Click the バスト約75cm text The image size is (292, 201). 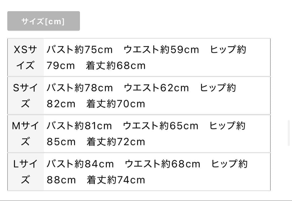tap(79, 50)
